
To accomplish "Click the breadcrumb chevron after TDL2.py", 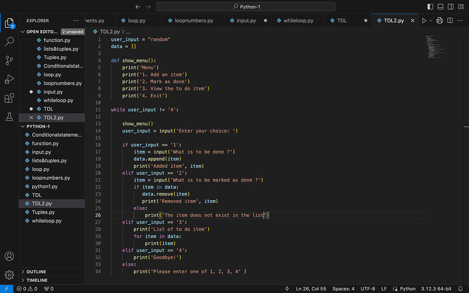I will [123, 32].
